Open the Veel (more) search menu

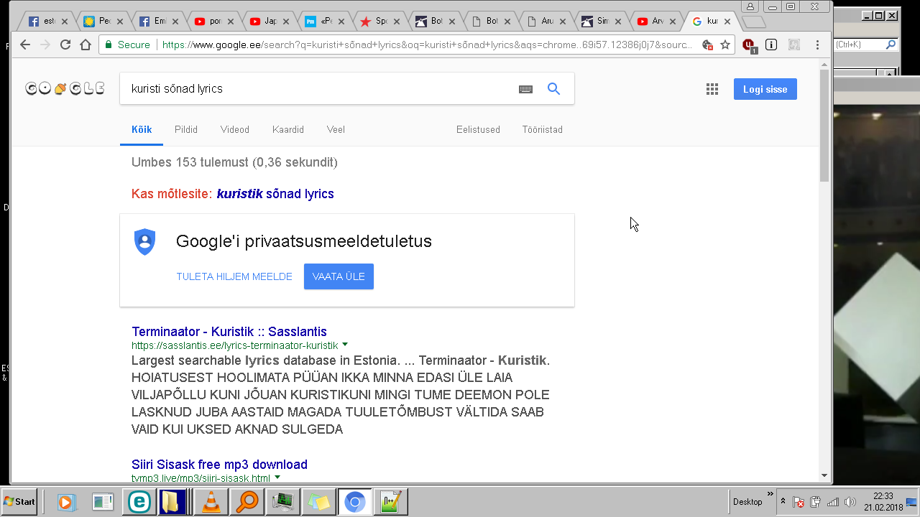pos(336,130)
